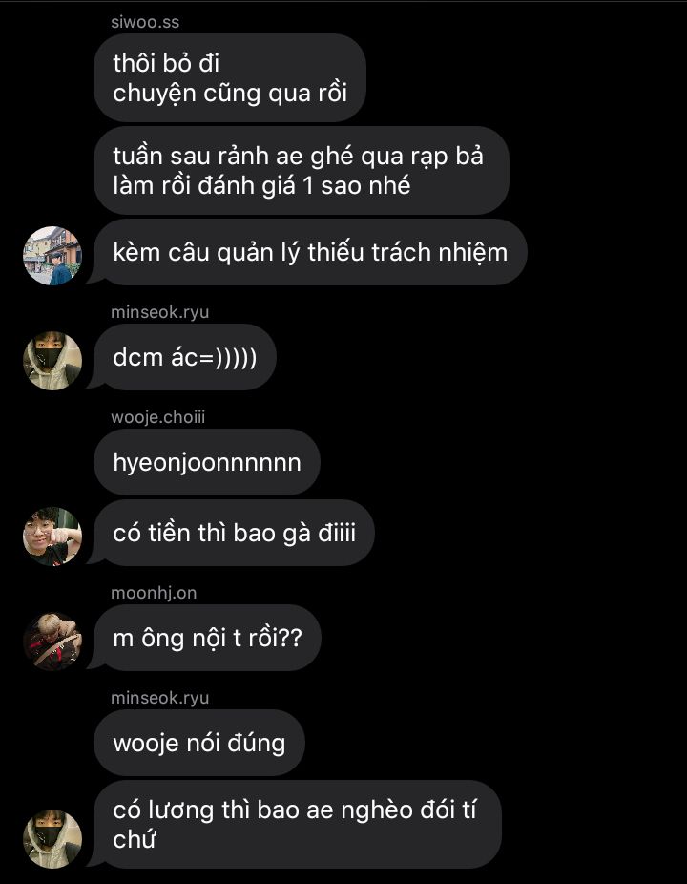Image resolution: width=687 pixels, height=884 pixels.
Task: Tap minseok.ryu's avatar beside the 'dcm ác' message
Action: click(52, 360)
